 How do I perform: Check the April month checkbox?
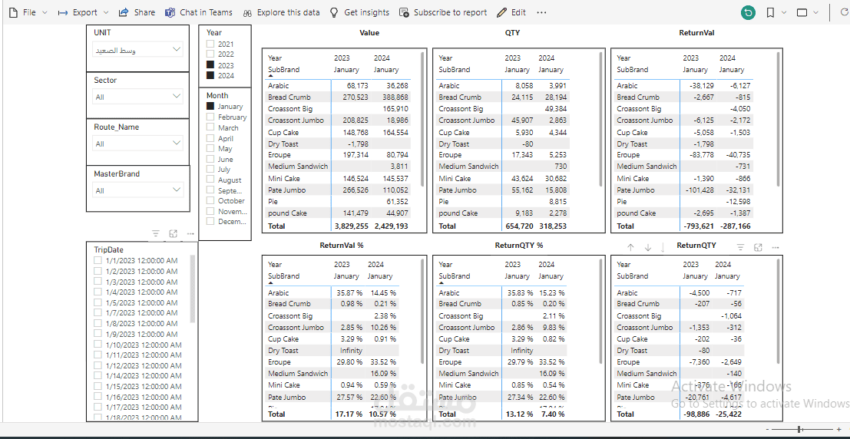click(x=210, y=138)
